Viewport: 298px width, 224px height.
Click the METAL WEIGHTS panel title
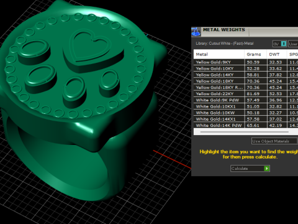coord(224,30)
